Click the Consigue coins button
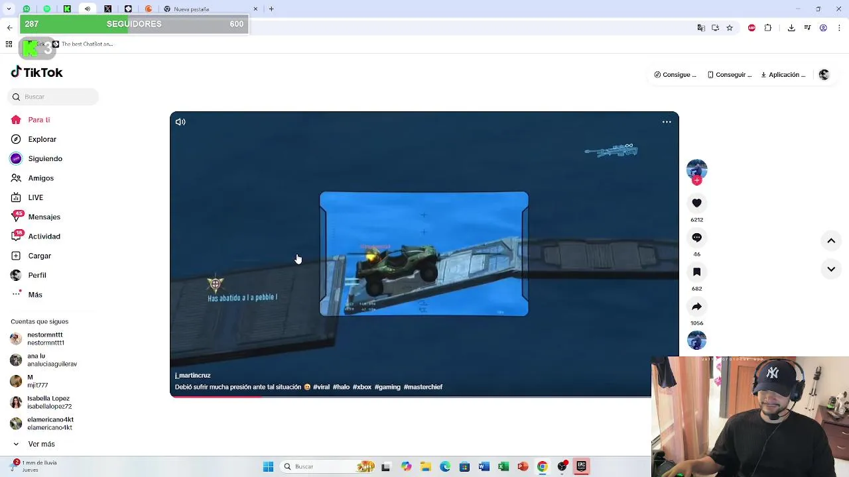 pos(675,75)
